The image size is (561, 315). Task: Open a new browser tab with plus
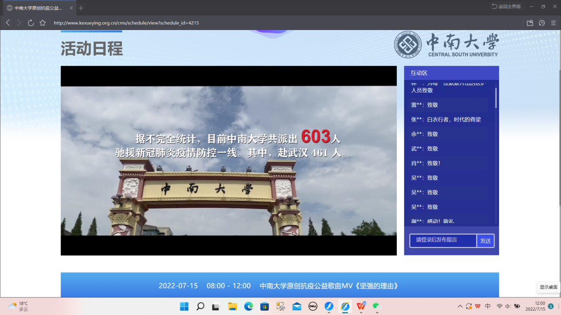coord(81,8)
